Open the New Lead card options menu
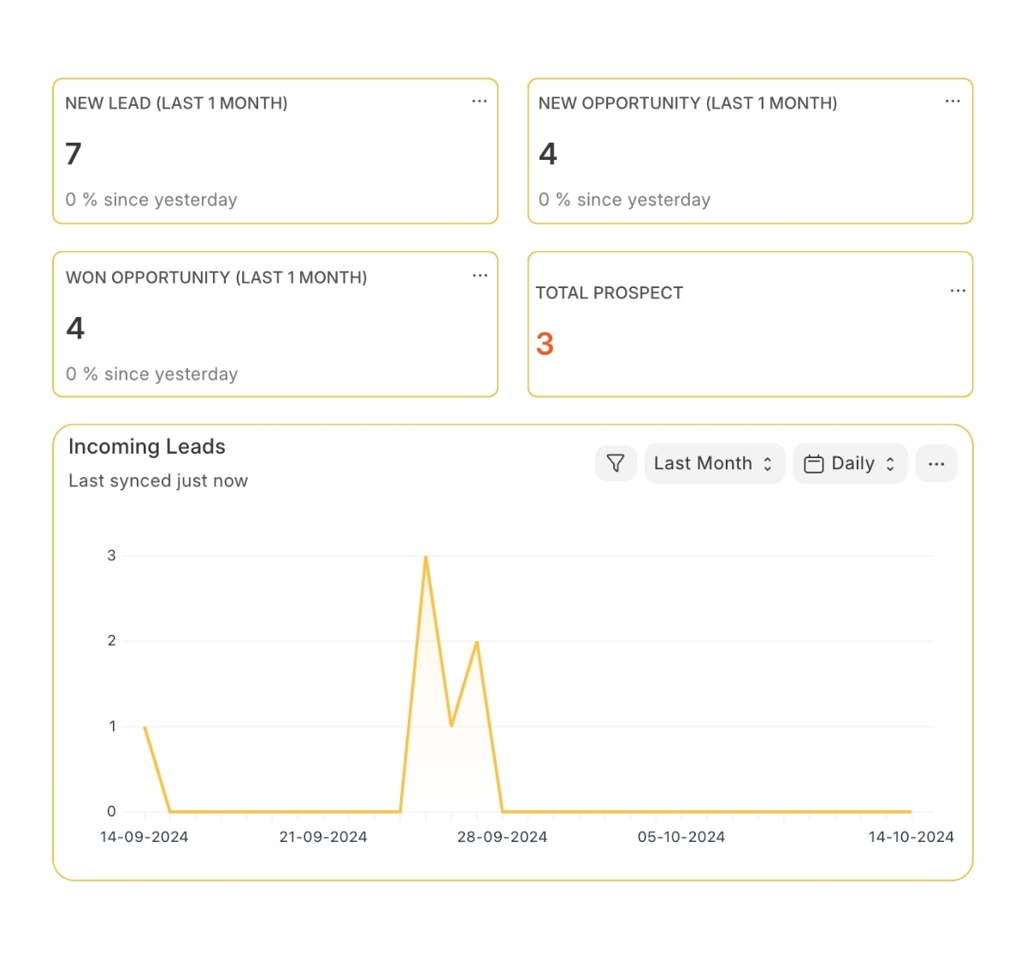This screenshot has width=1026, height=959. pyautogui.click(x=479, y=101)
